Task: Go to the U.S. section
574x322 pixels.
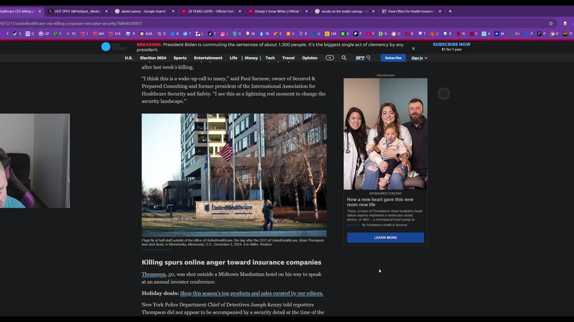Action: pyautogui.click(x=129, y=58)
